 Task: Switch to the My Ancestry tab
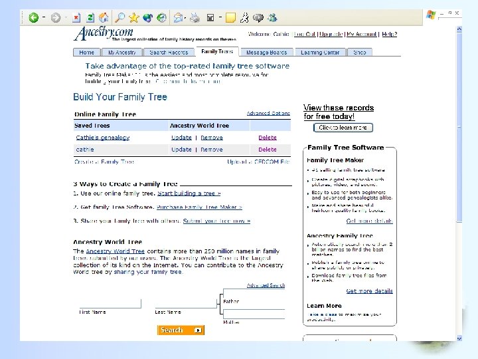tap(122, 53)
